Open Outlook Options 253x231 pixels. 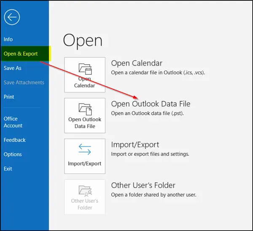(x=13, y=155)
